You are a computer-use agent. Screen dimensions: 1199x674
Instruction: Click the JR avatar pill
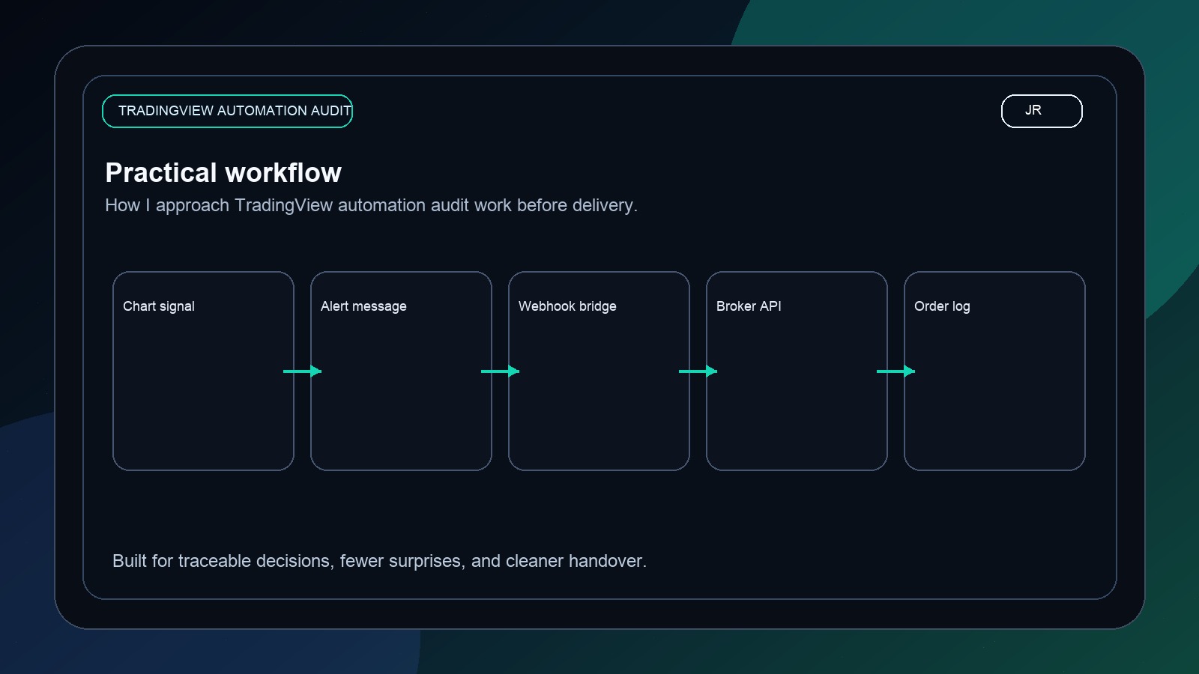point(1041,110)
